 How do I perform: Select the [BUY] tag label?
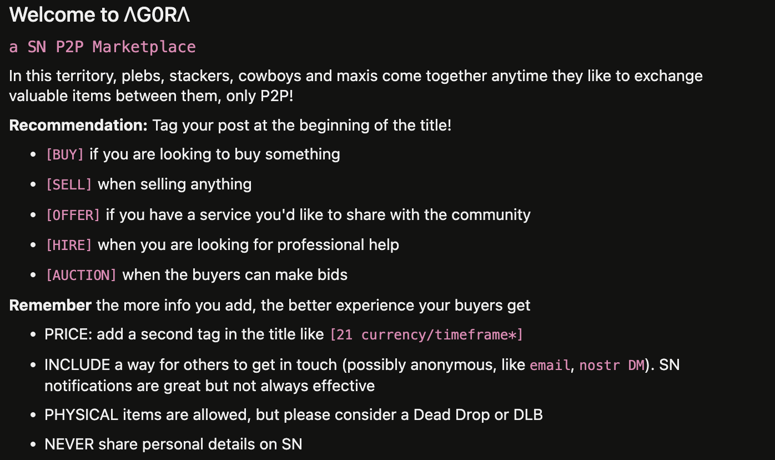[65, 154]
